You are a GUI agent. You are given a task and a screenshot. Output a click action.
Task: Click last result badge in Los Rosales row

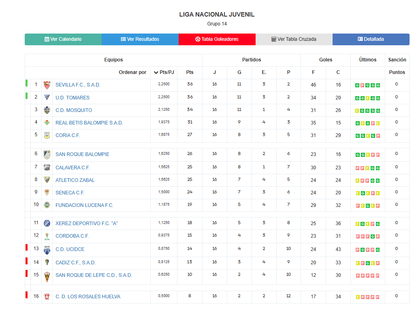378,297
